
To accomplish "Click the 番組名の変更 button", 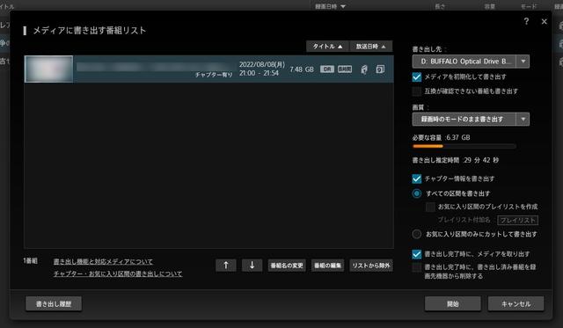I will point(287,266).
